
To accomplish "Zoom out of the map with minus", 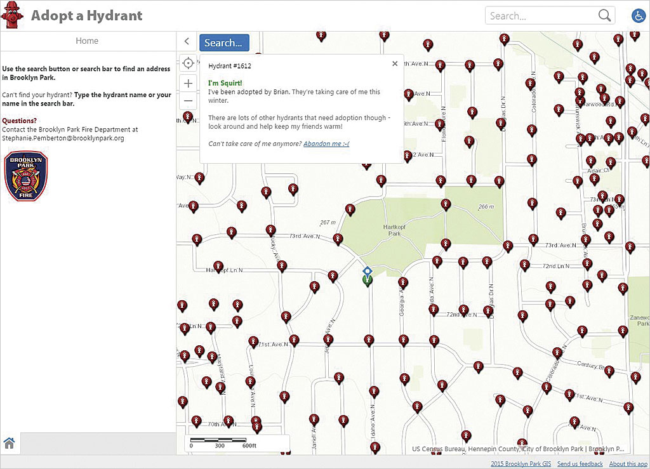I will click(188, 101).
